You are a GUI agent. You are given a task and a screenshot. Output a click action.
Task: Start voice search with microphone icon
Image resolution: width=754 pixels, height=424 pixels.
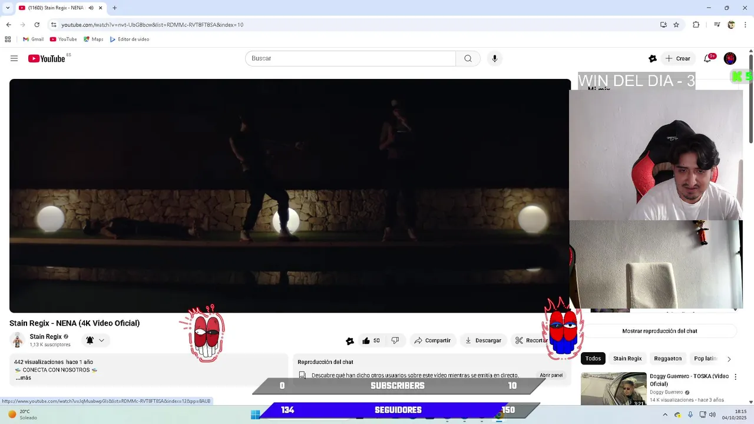point(495,58)
